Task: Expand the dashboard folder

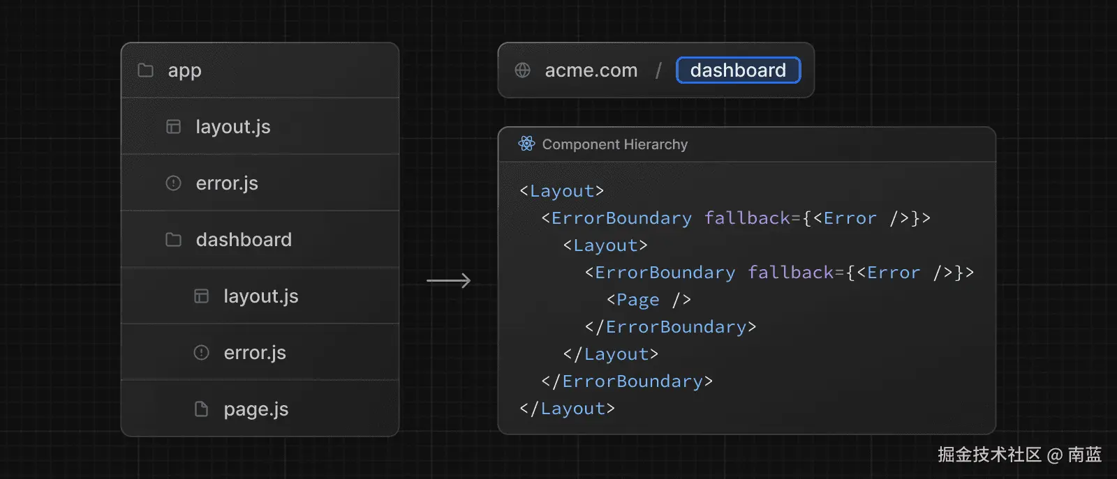Action: coord(244,240)
